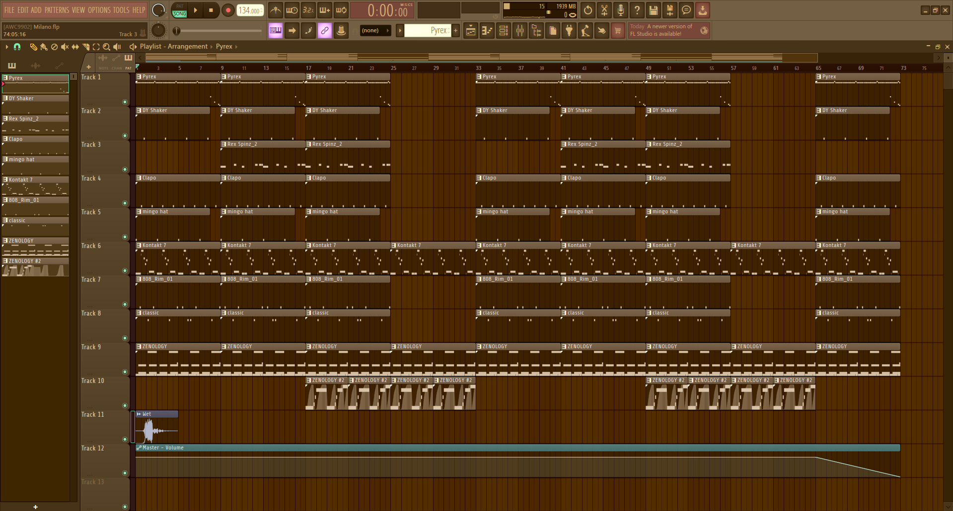Add a new item with picker panel plus
The width and height of the screenshot is (953, 511).
click(35, 507)
